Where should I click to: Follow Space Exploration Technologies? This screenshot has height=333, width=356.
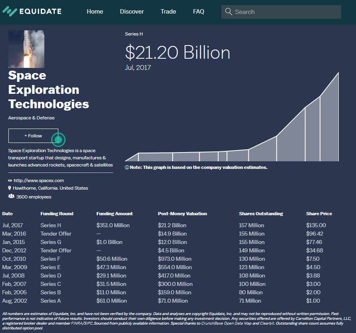coord(34,136)
